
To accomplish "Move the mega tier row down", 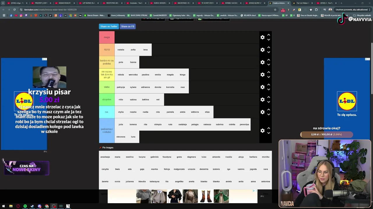I will (x=269, y=39).
